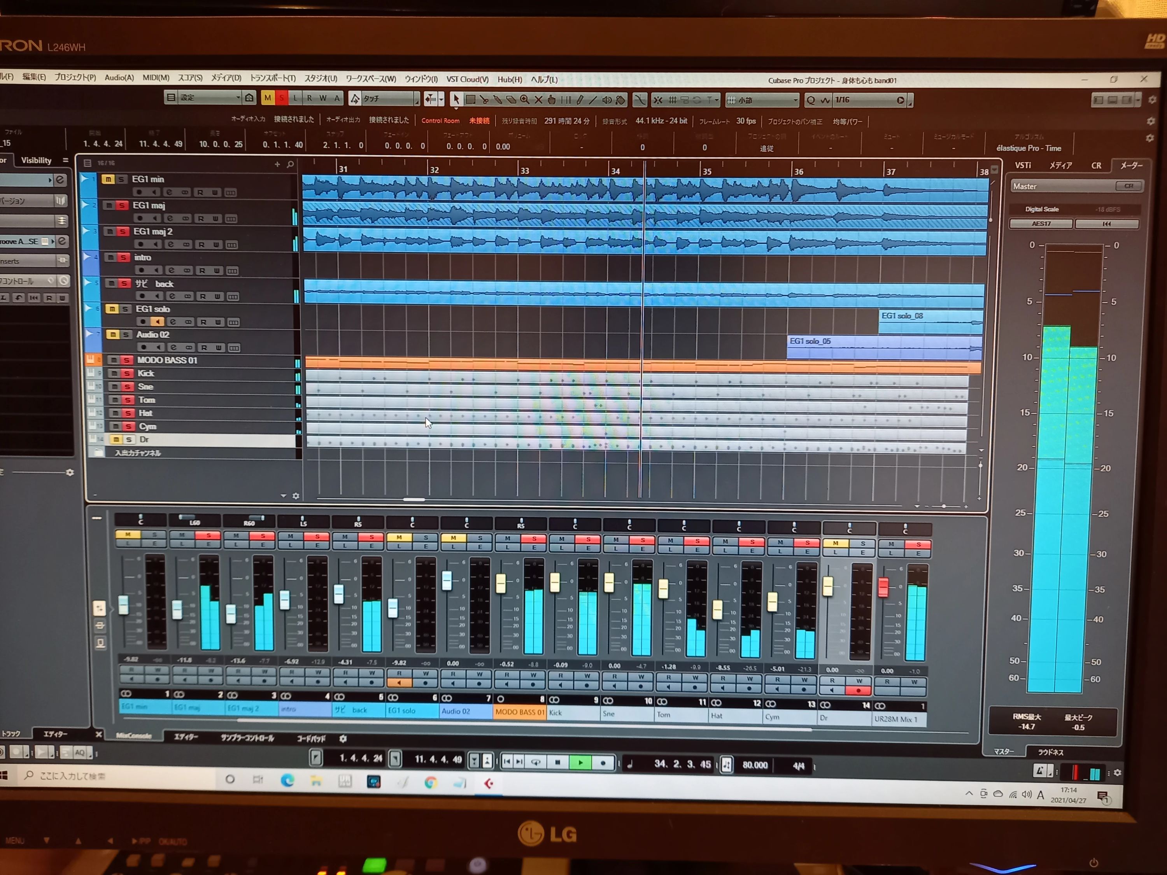This screenshot has height=875, width=1167.
Task: Unmute the EG1 min track
Action: tap(108, 179)
